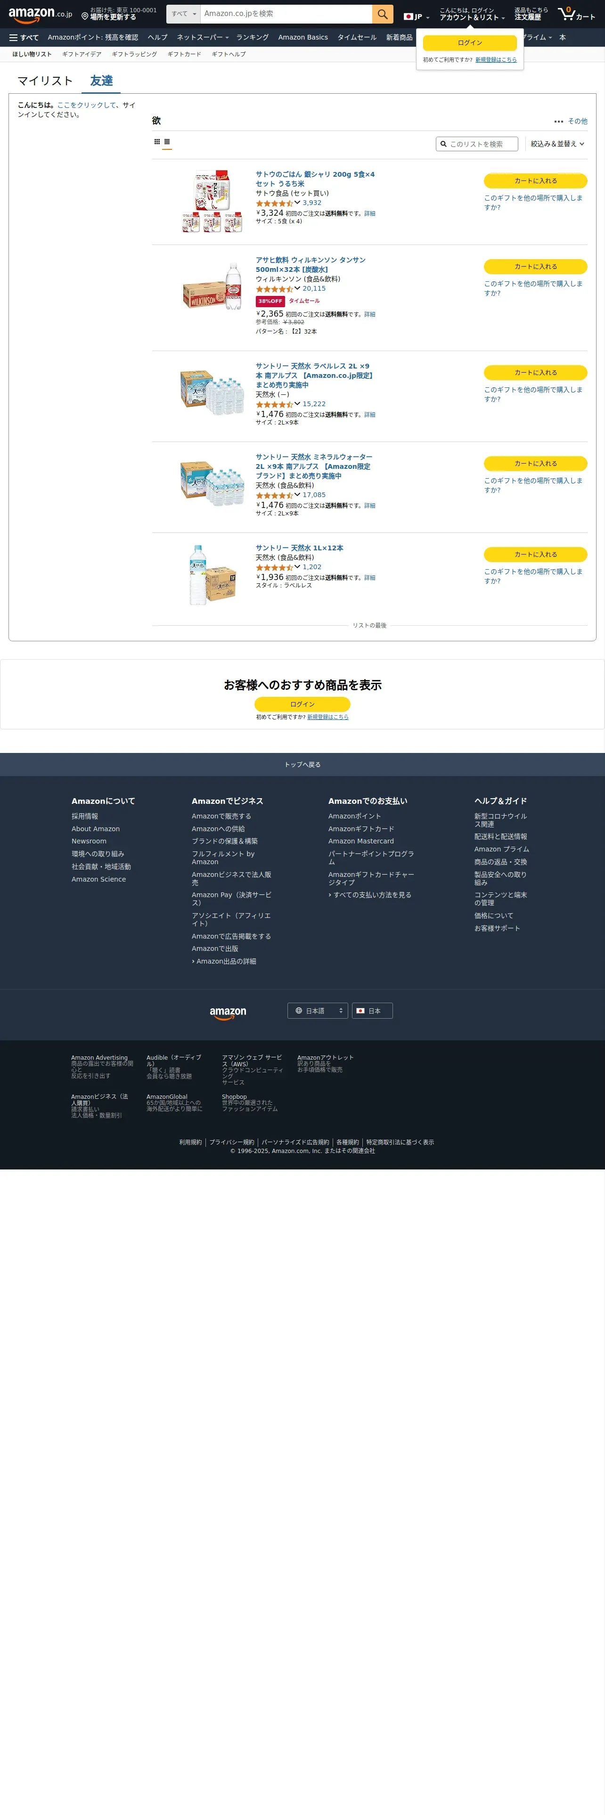
Task: Click the 日本 country button in the footer
Action: pyautogui.click(x=373, y=1010)
